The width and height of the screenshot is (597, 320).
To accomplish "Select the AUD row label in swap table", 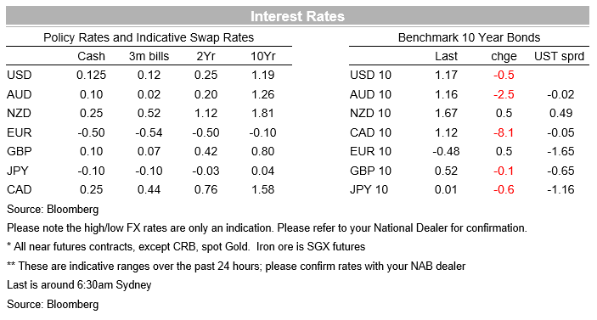I will 19,94.
